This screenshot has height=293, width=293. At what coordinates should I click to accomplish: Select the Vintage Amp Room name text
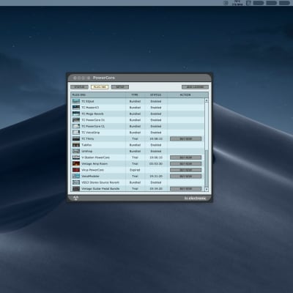(94, 164)
